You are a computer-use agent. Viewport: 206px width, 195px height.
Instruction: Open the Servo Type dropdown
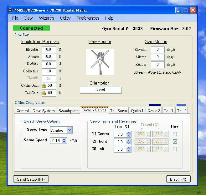[70, 130]
